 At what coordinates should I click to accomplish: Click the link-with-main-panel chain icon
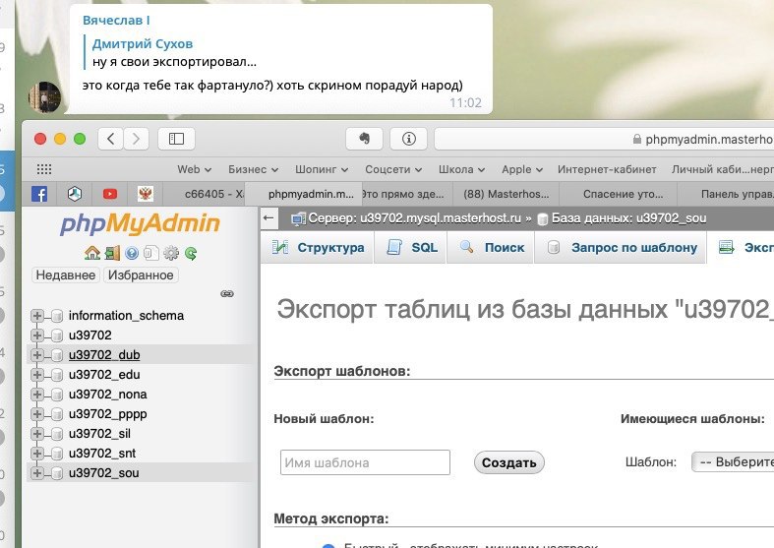tap(227, 294)
